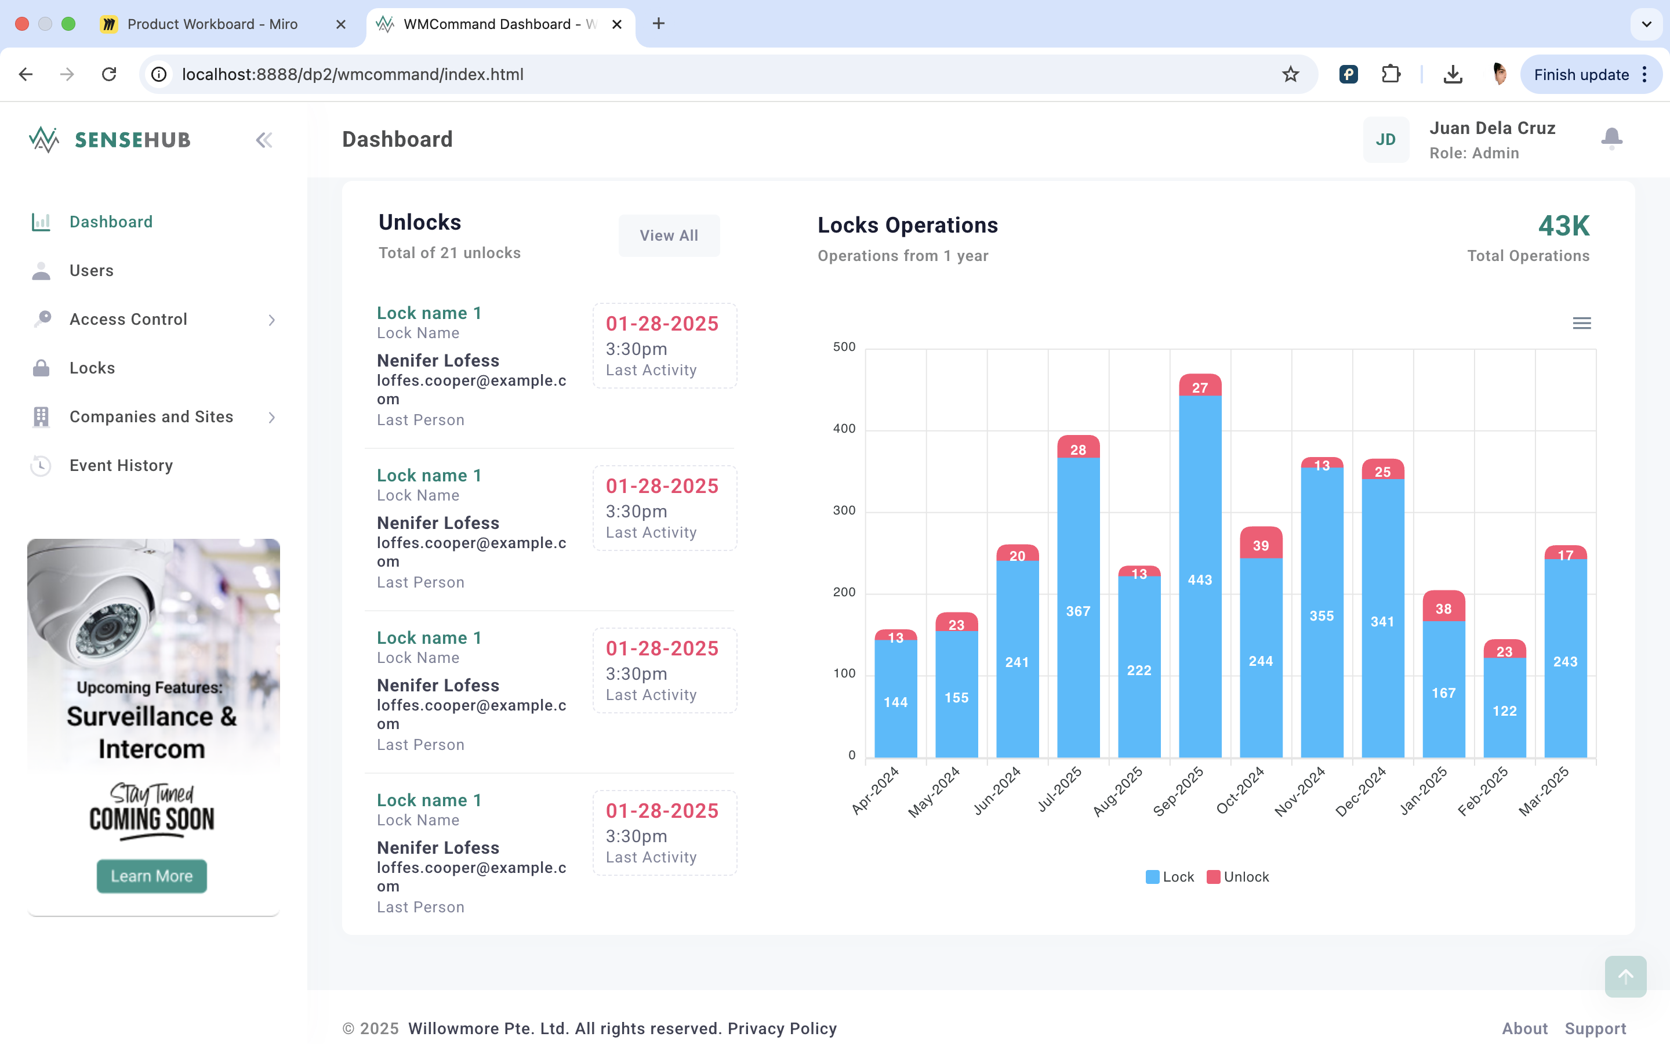The image size is (1670, 1044).
Task: Toggle Lock series in chart legend
Action: (1170, 877)
